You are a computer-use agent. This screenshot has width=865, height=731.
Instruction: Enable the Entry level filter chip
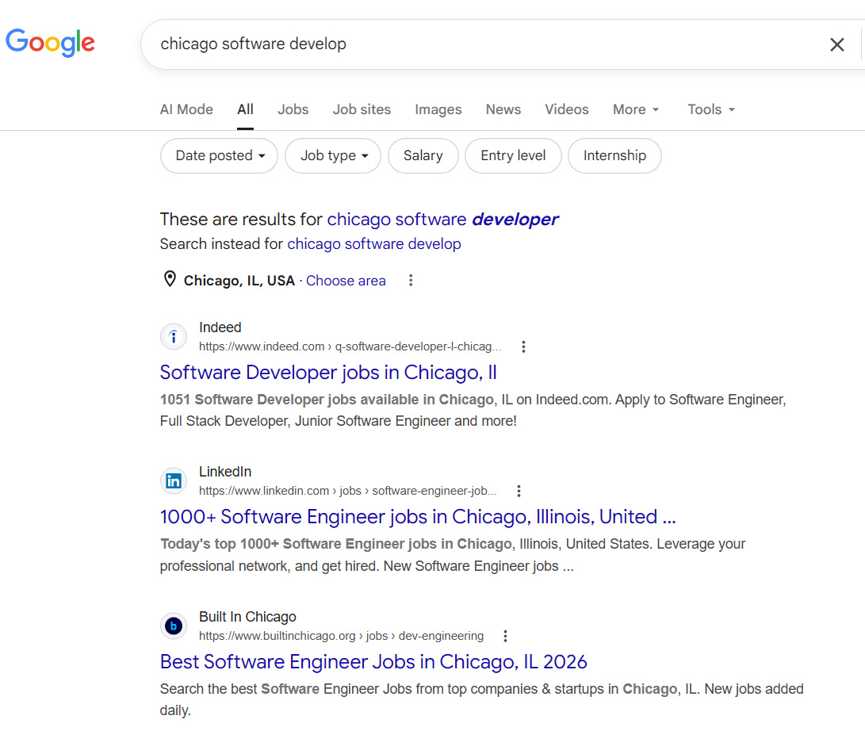click(513, 155)
